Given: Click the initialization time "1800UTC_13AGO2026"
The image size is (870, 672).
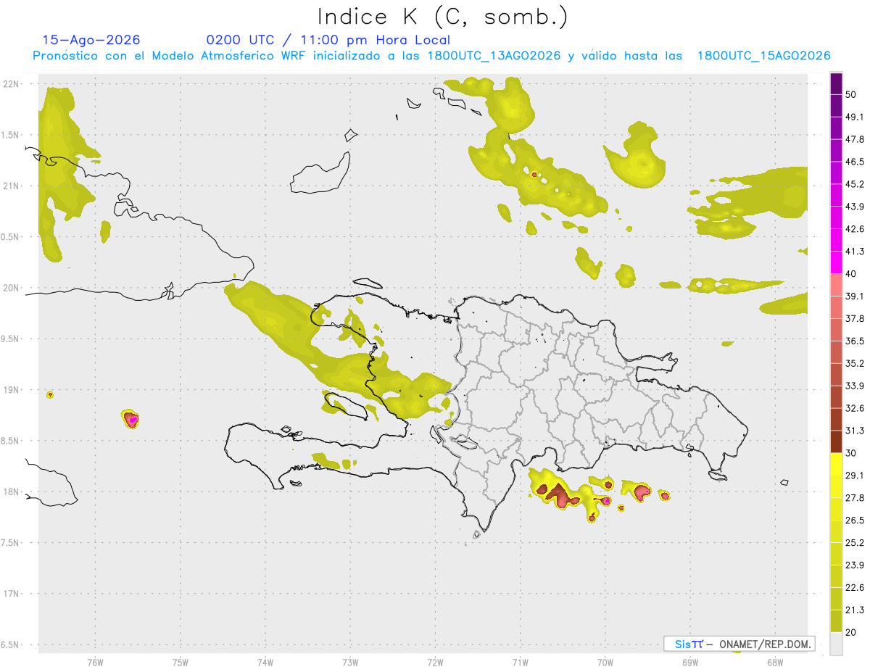Looking at the screenshot, I should [x=494, y=56].
